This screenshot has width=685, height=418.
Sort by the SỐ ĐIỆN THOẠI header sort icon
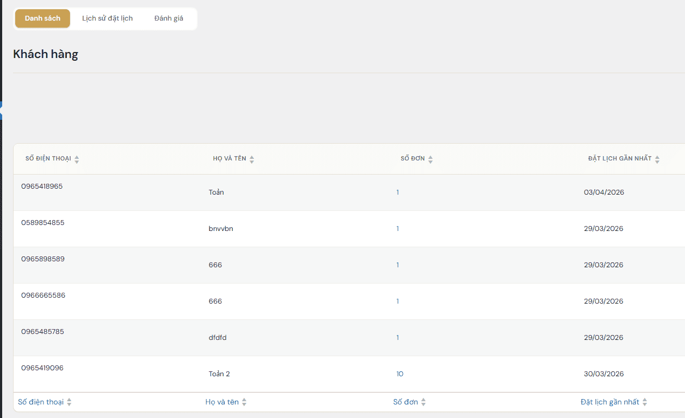[x=77, y=159]
